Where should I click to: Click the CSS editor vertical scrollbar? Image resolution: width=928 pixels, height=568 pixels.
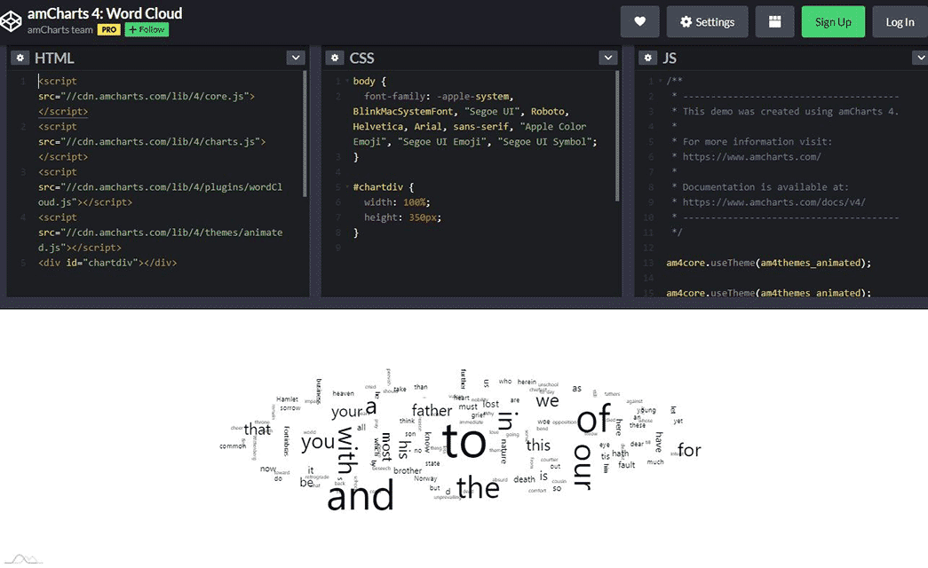617,136
